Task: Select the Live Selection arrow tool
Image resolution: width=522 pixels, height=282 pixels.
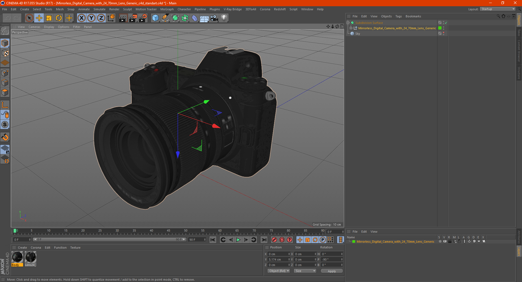Action: [x=29, y=18]
